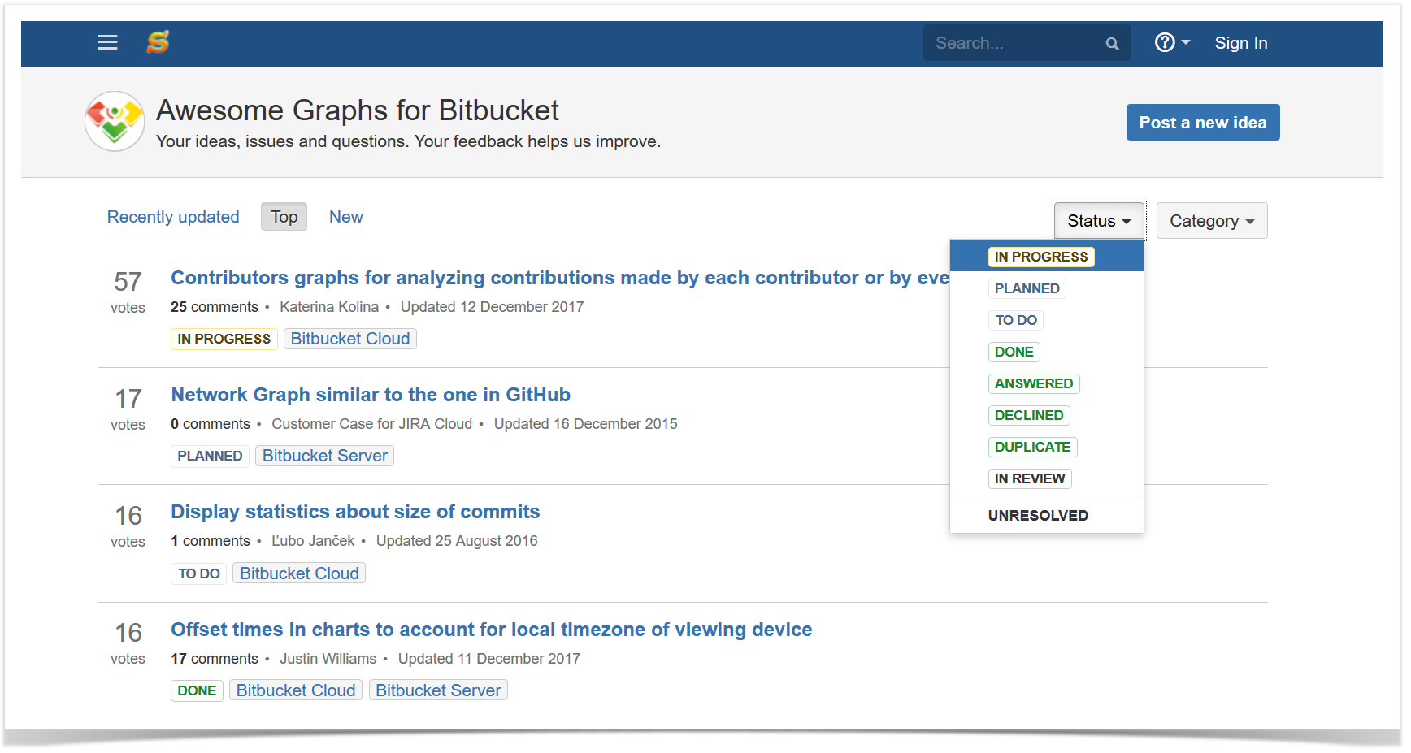
Task: Click the Awesome Graphs for Bitbucket heading
Action: (x=358, y=110)
